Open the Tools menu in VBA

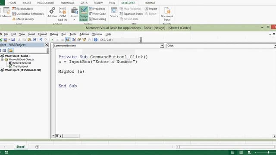(x=73, y=34)
